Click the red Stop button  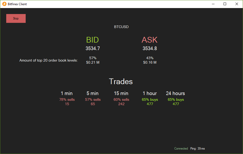coord(16,18)
